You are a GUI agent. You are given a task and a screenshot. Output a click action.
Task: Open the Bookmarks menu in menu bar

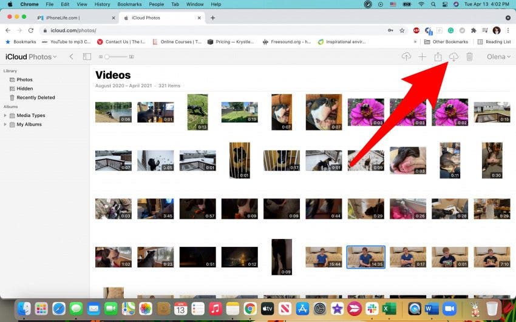pos(128,4)
